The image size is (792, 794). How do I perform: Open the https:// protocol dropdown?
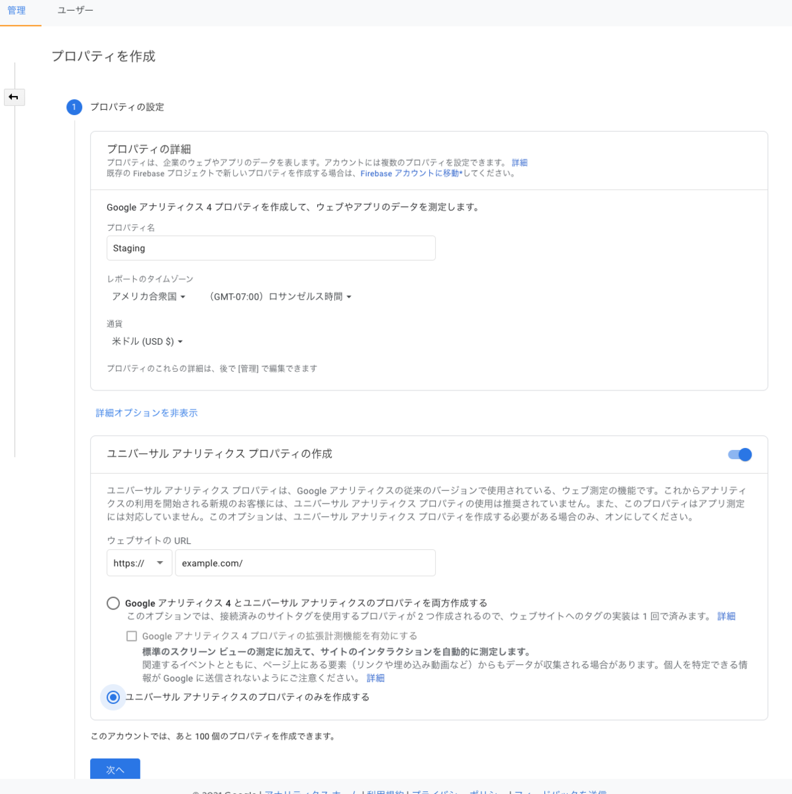coord(139,563)
